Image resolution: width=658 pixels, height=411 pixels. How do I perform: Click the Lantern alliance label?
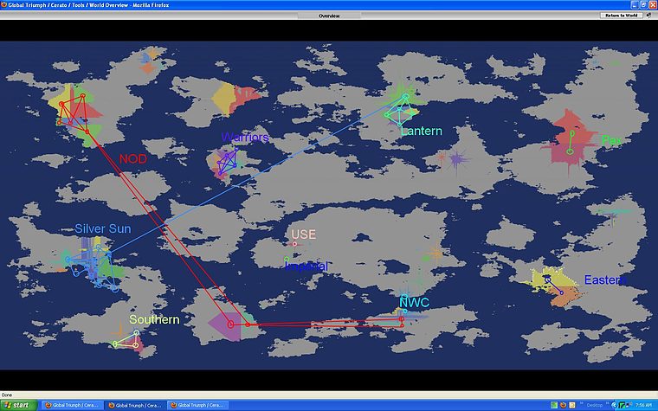[x=422, y=131]
